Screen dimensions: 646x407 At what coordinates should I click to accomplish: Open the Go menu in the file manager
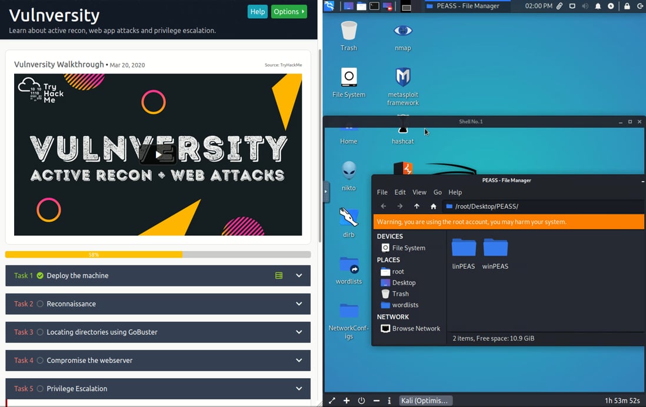(x=438, y=192)
